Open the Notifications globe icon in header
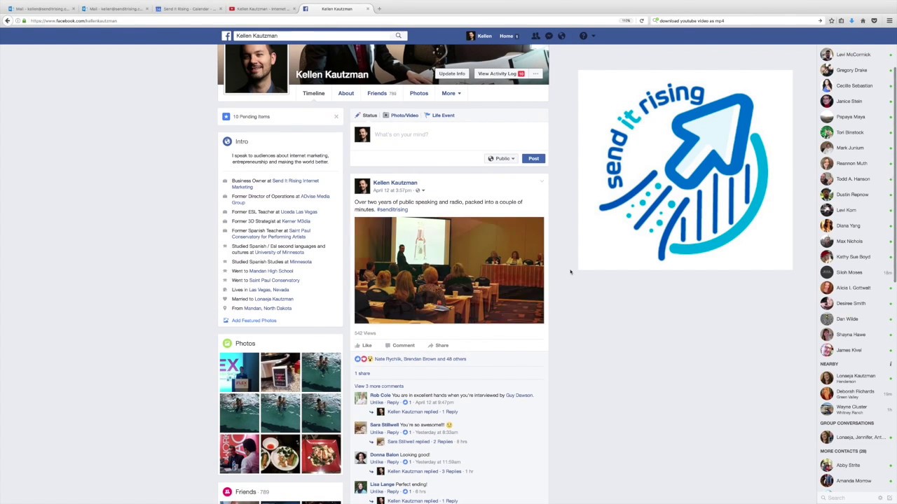 point(561,36)
